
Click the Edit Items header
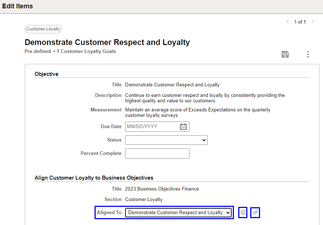[17, 6]
